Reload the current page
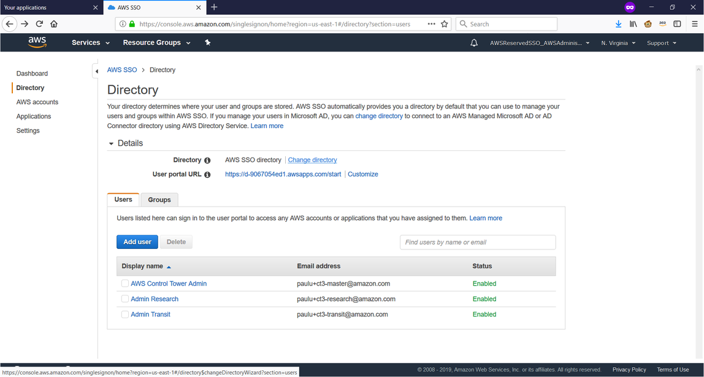704x377 pixels. pyautogui.click(x=39, y=25)
